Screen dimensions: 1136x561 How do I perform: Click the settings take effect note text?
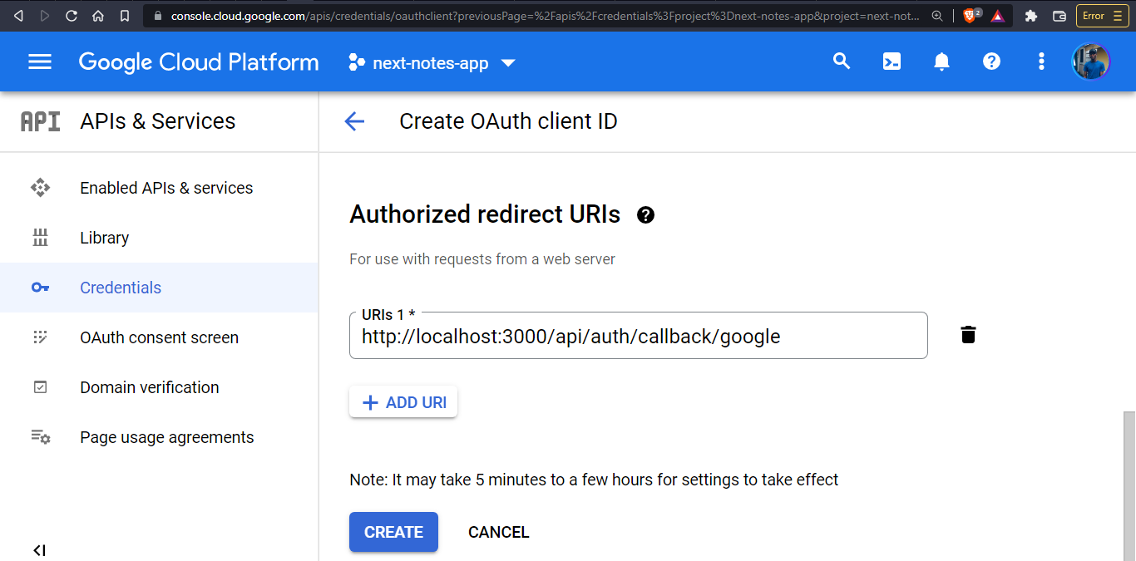594,480
